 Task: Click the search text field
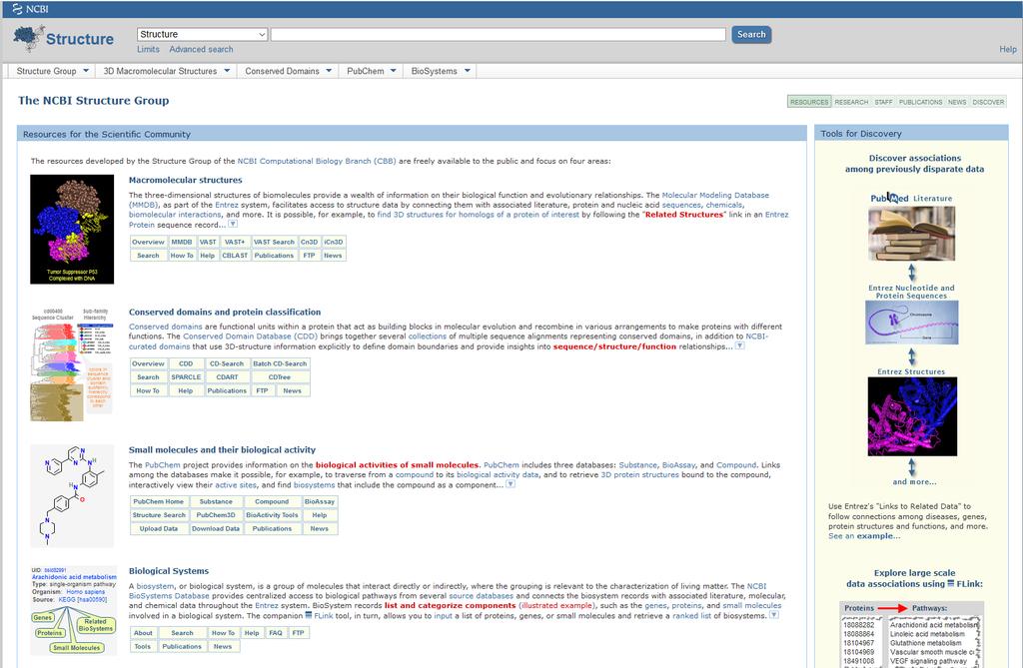[x=498, y=35]
